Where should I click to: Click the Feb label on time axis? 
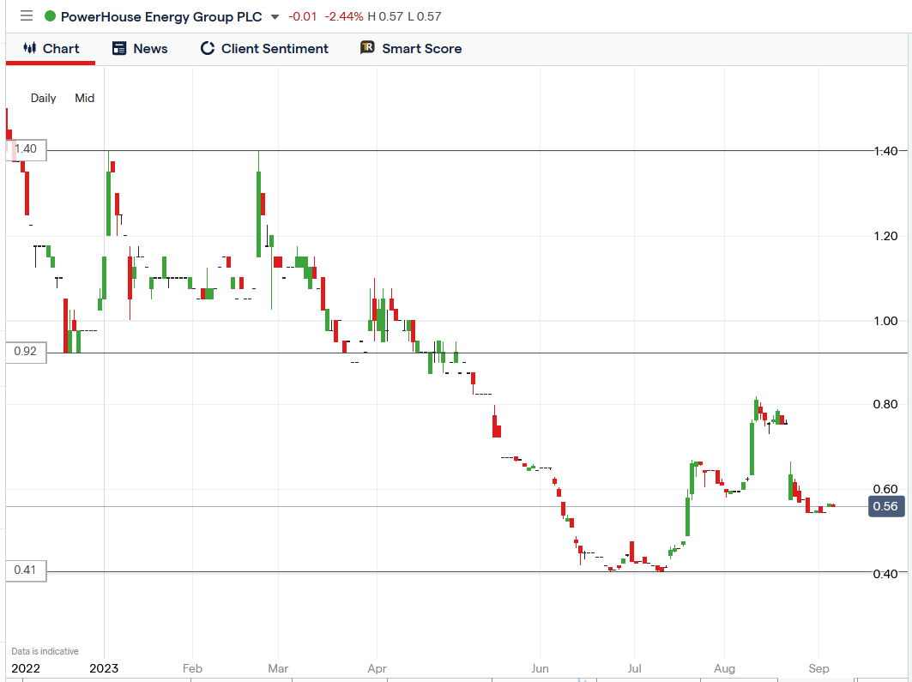coord(192,668)
